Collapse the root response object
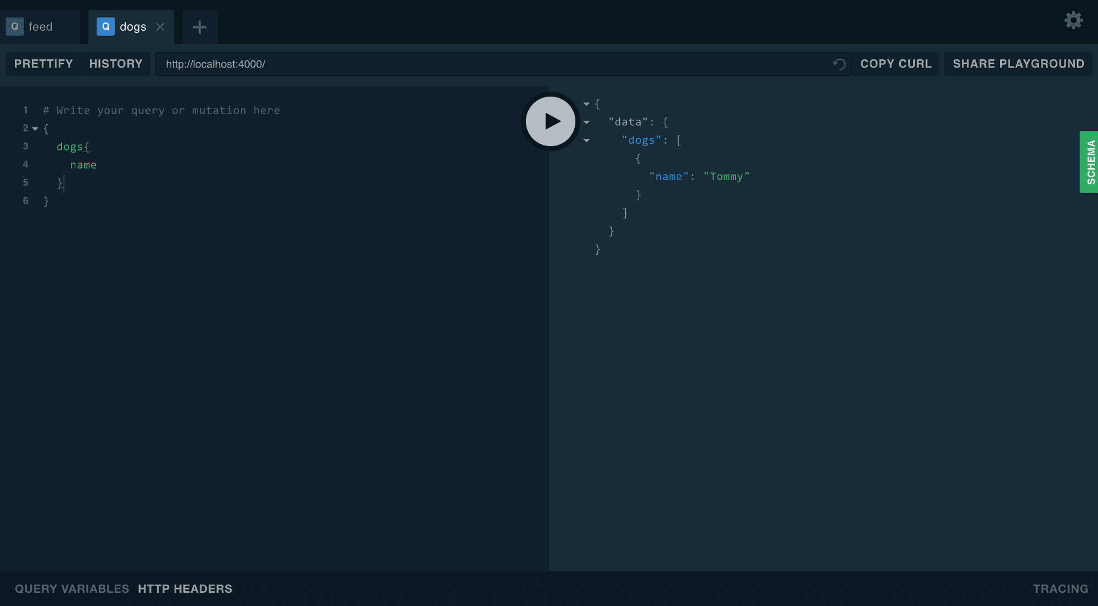 point(586,104)
